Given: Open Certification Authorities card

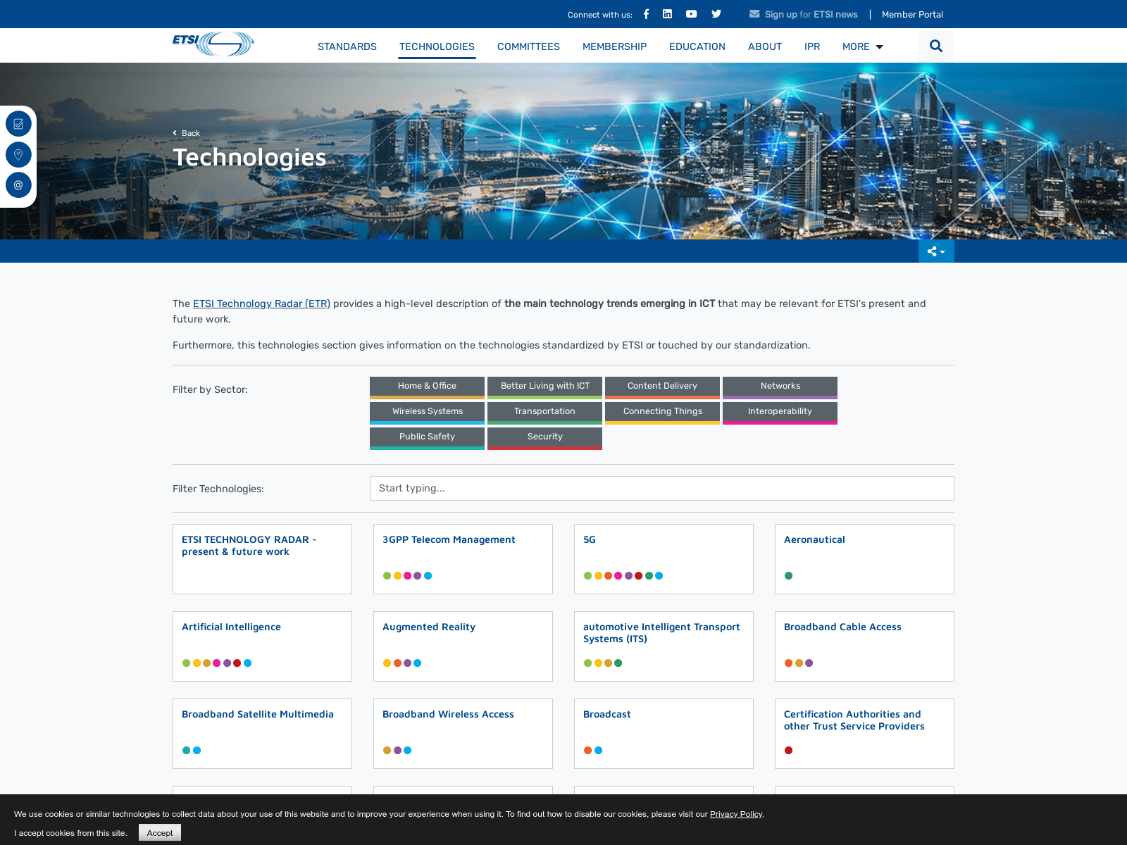Looking at the screenshot, I should [864, 734].
